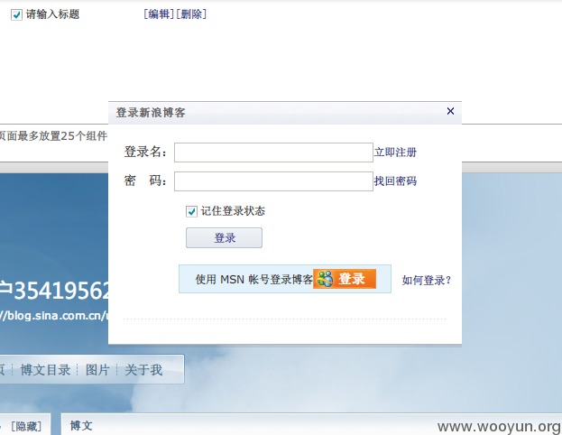Click the MSN orange login button

tap(345, 279)
